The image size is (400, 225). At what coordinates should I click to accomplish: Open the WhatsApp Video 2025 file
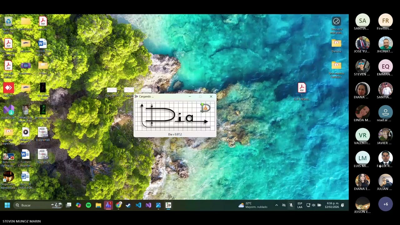click(x=26, y=114)
